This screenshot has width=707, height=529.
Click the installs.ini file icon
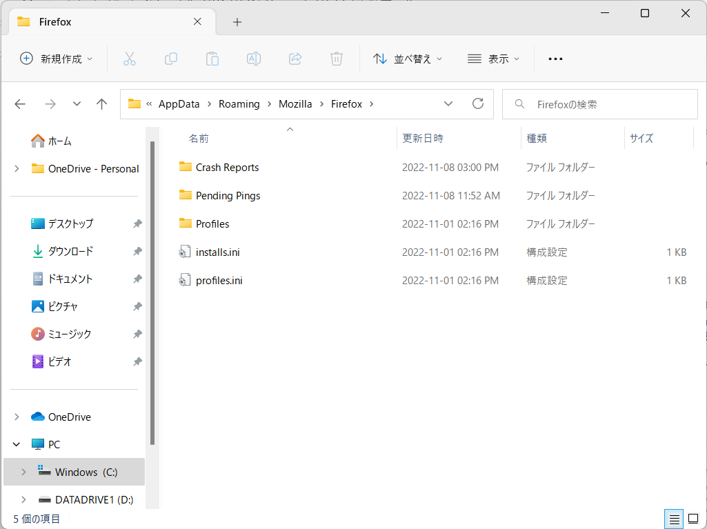[185, 252]
